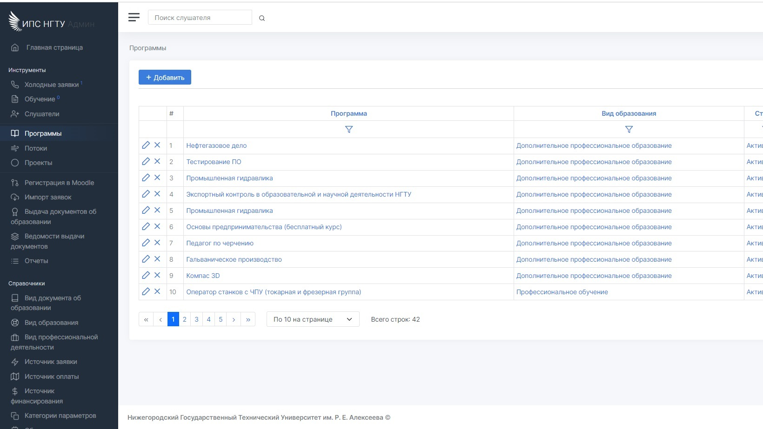Go to first page with « button

[146, 319]
